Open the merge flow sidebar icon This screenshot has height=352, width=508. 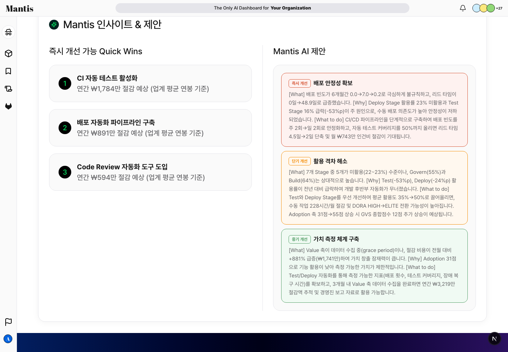8,89
